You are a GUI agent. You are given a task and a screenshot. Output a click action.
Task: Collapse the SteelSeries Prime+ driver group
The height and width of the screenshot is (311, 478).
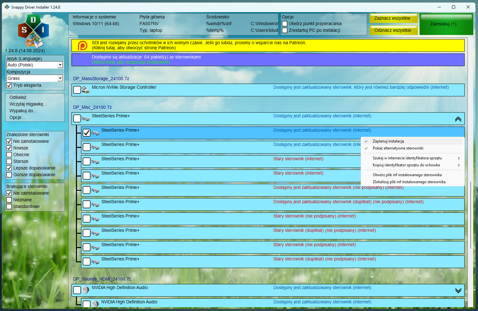tap(458, 119)
